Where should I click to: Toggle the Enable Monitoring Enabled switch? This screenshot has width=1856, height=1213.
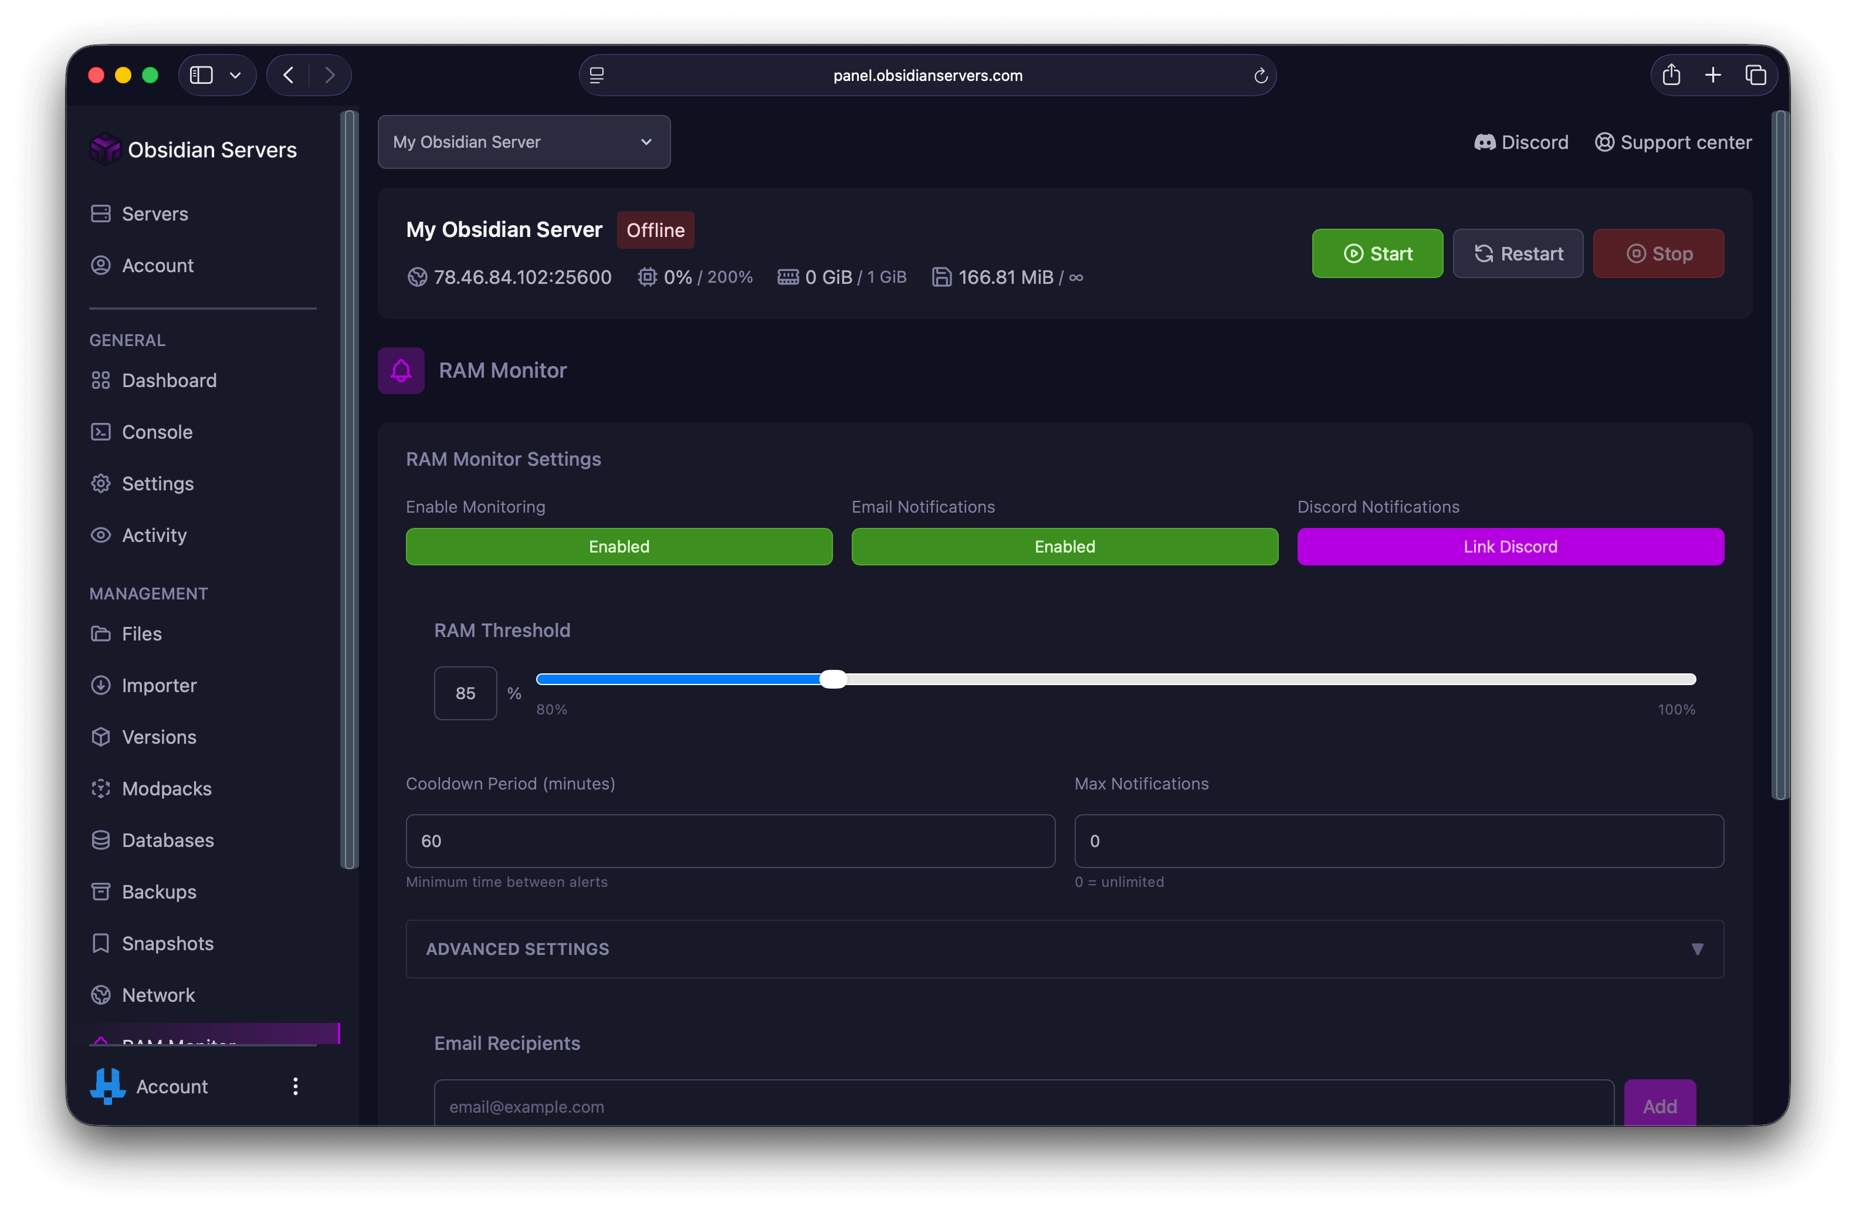(618, 547)
